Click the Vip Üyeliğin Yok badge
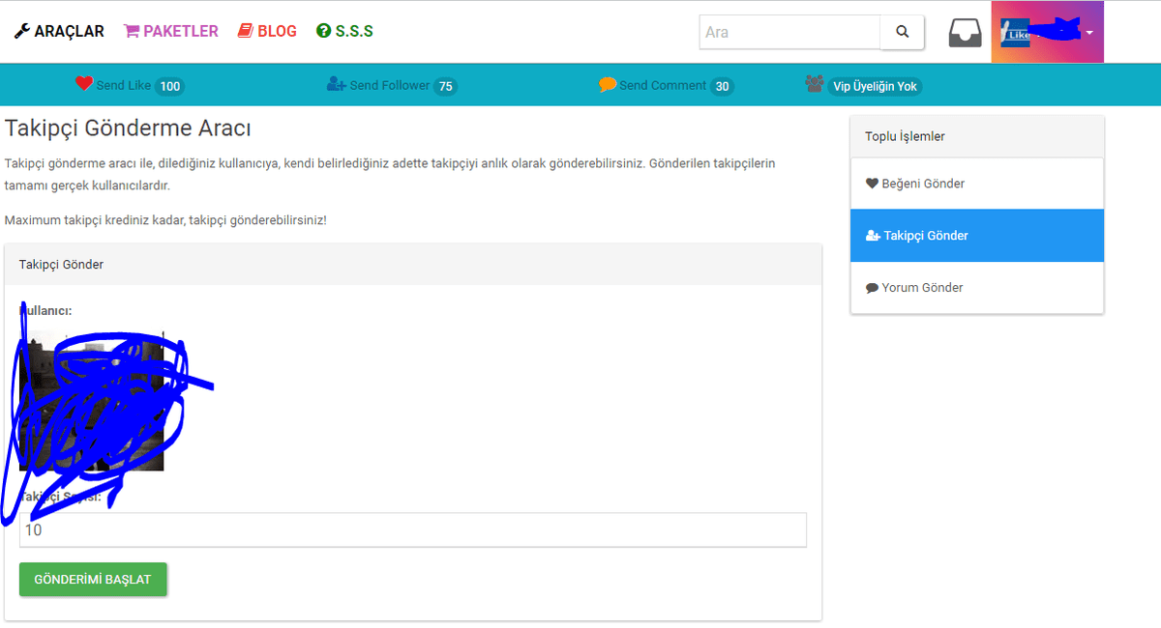 [x=874, y=86]
